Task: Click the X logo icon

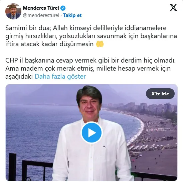Action: [x=173, y=8]
